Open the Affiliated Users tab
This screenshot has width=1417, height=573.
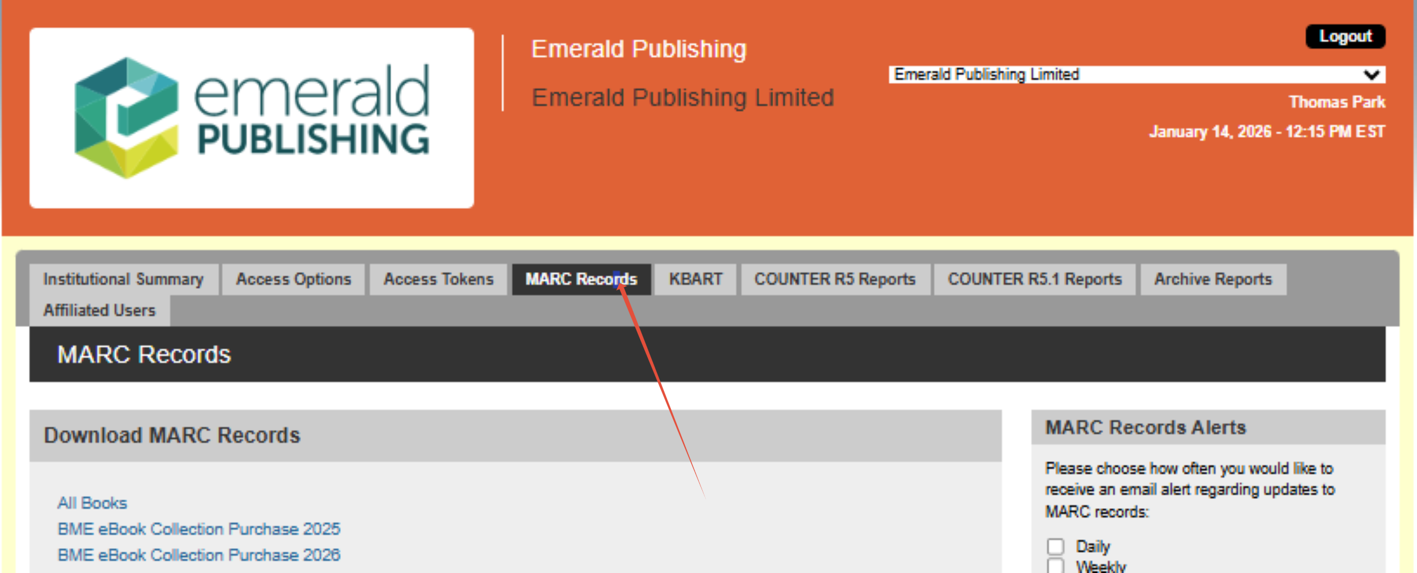[100, 310]
